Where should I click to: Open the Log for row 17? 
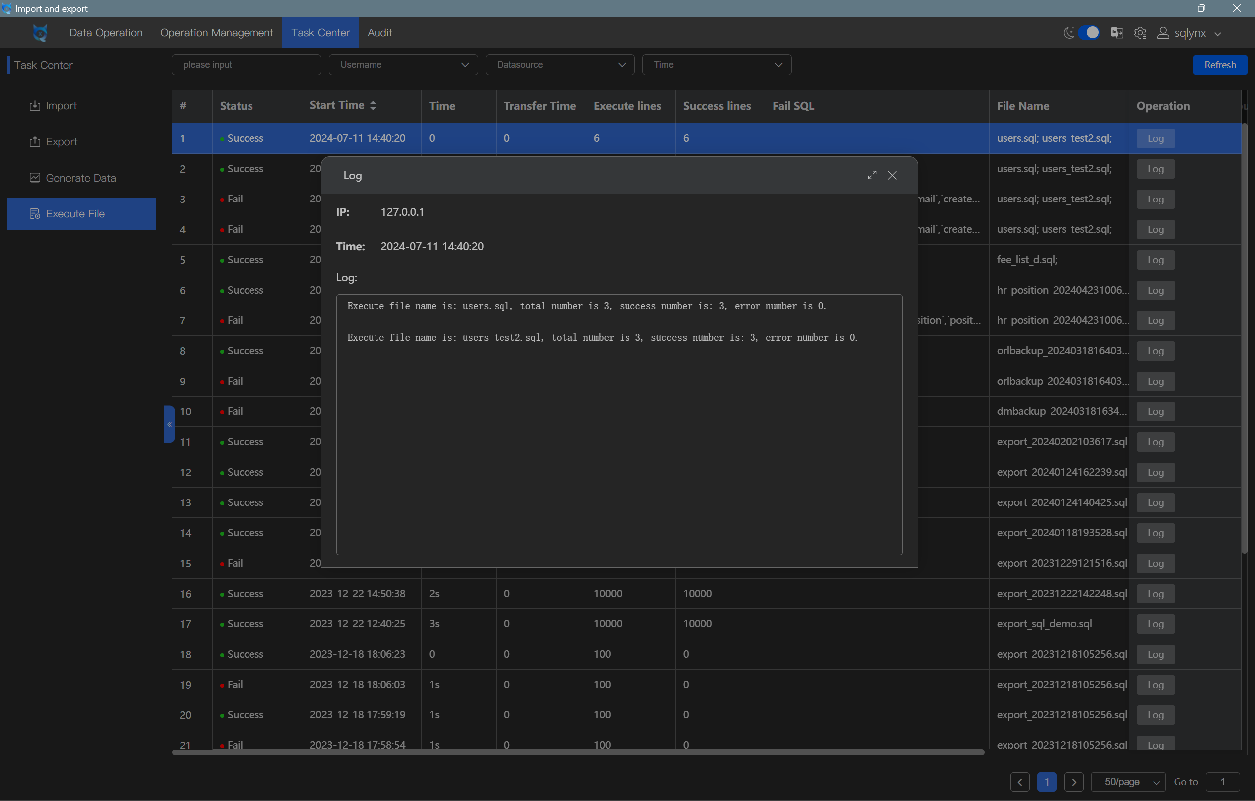point(1155,624)
